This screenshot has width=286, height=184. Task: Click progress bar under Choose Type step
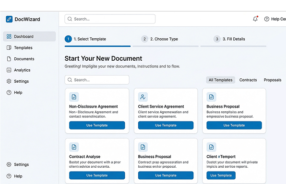(x=166, y=46)
